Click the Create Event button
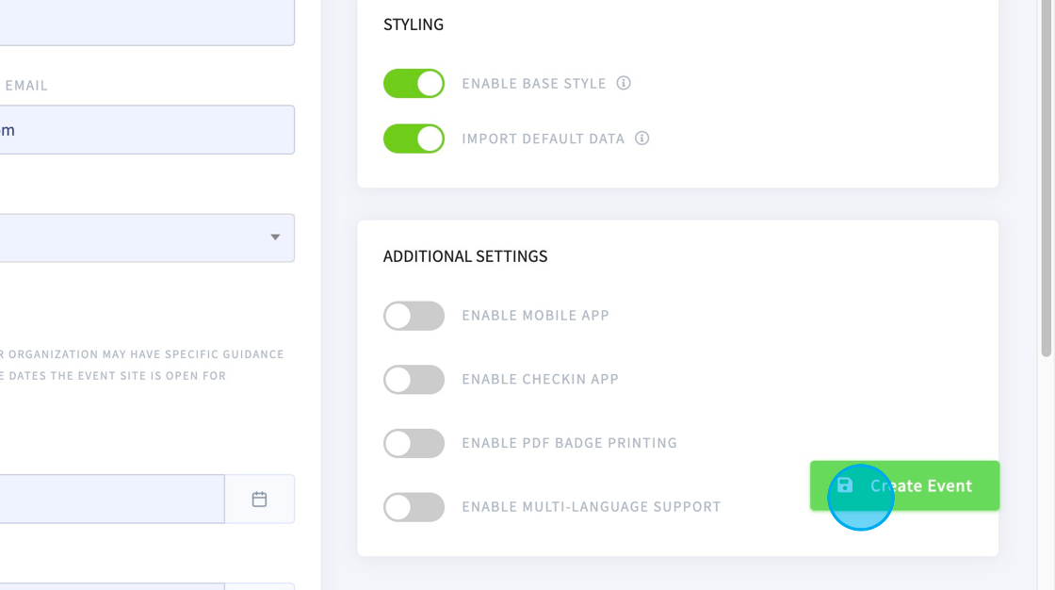Viewport: 1055px width, 590px height. (904, 485)
